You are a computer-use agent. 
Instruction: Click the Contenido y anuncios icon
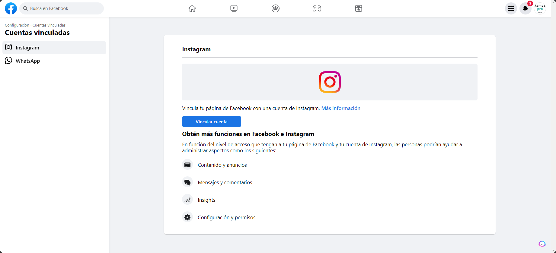coord(187,165)
